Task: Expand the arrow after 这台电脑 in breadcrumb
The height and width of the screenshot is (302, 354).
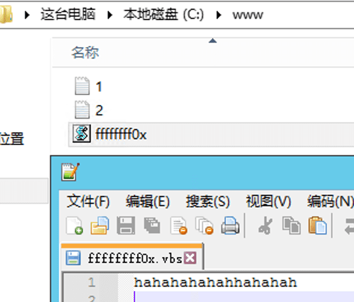Action: point(110,15)
